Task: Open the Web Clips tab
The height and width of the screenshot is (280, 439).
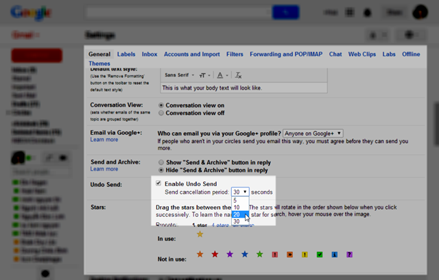Action: point(362,54)
